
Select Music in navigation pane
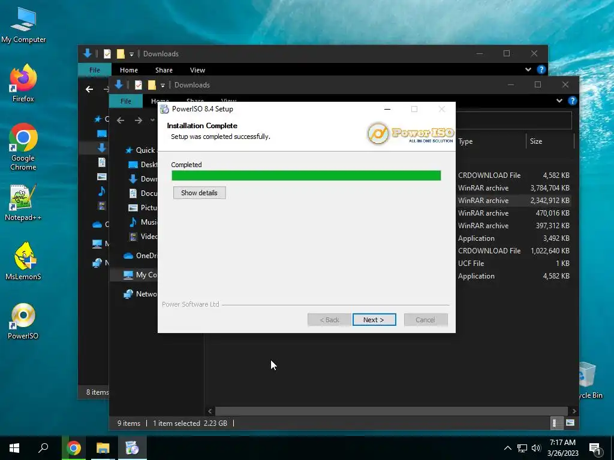143,222
